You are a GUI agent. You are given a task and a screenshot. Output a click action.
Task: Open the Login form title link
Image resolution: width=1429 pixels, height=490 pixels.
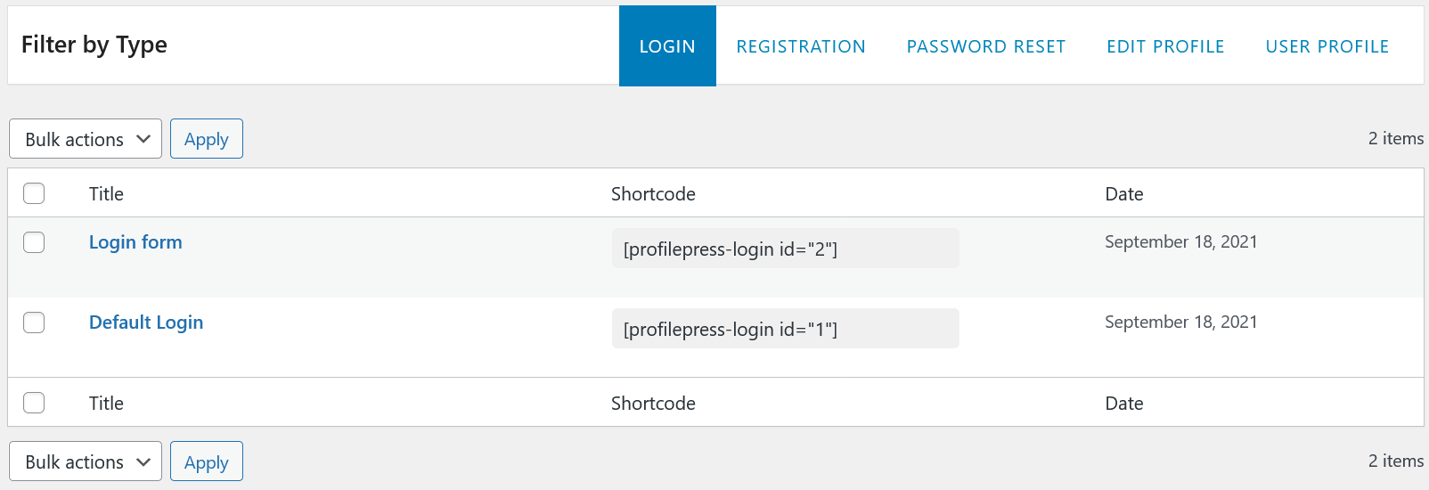click(135, 242)
